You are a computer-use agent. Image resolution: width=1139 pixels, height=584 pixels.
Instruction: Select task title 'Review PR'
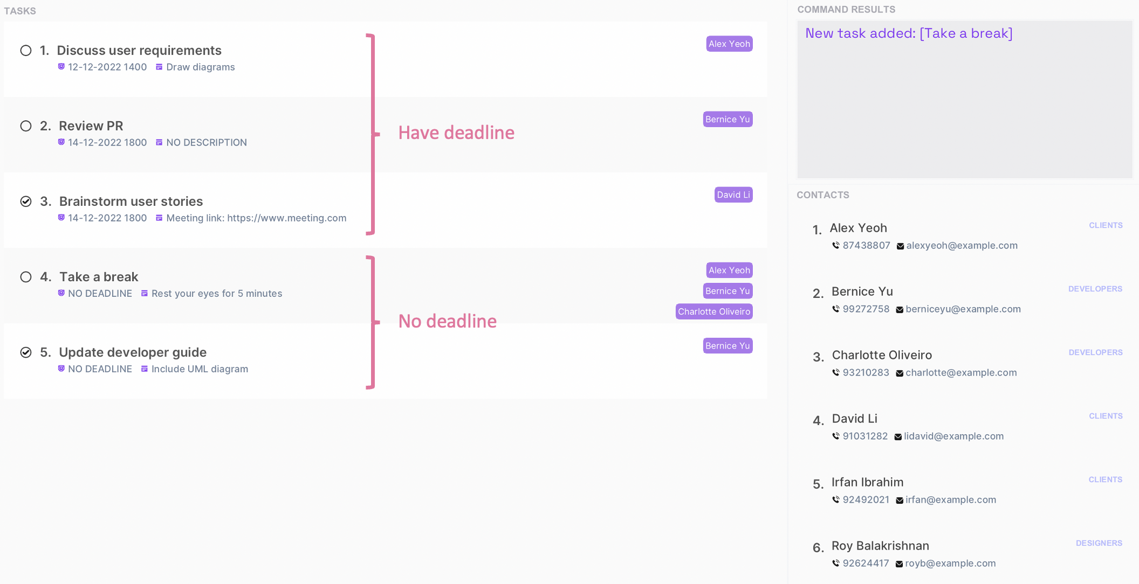[x=91, y=126]
